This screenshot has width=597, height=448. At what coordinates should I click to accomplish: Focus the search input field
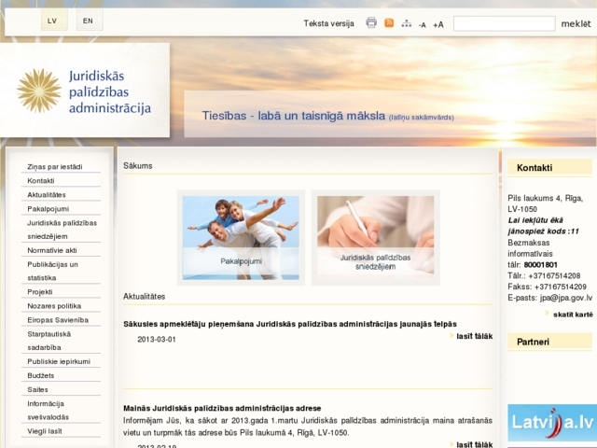[504, 23]
